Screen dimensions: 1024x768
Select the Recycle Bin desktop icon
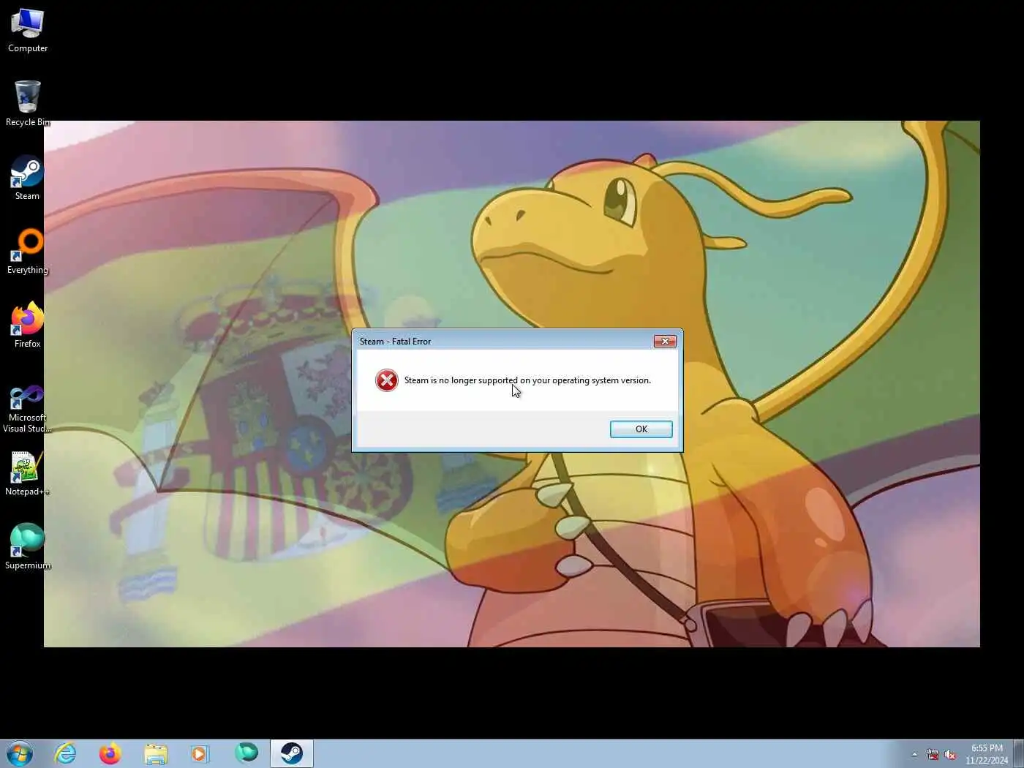pos(28,104)
